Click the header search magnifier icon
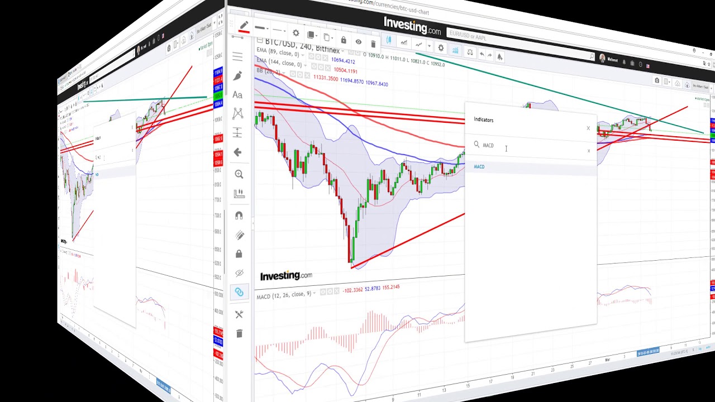Image resolution: width=715 pixels, height=402 pixels. pos(592,56)
